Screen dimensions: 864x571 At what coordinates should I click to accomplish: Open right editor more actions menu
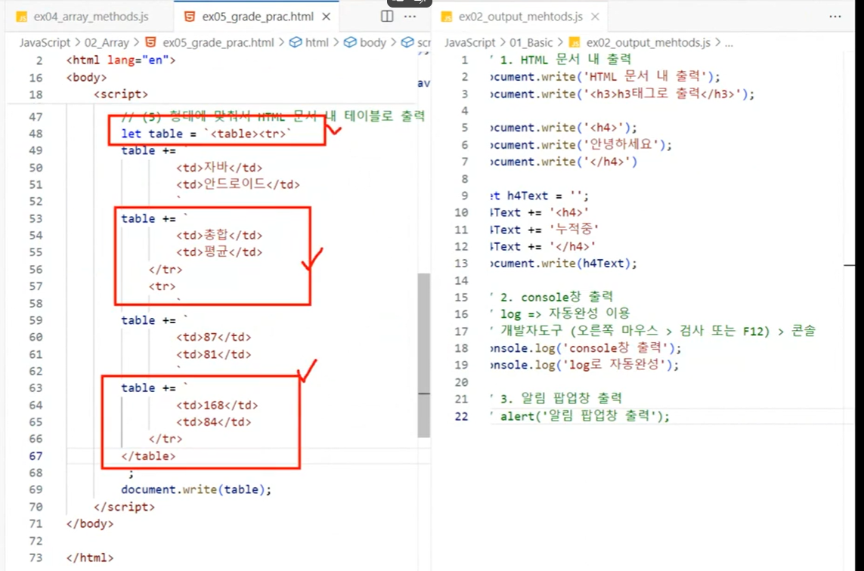pos(835,17)
